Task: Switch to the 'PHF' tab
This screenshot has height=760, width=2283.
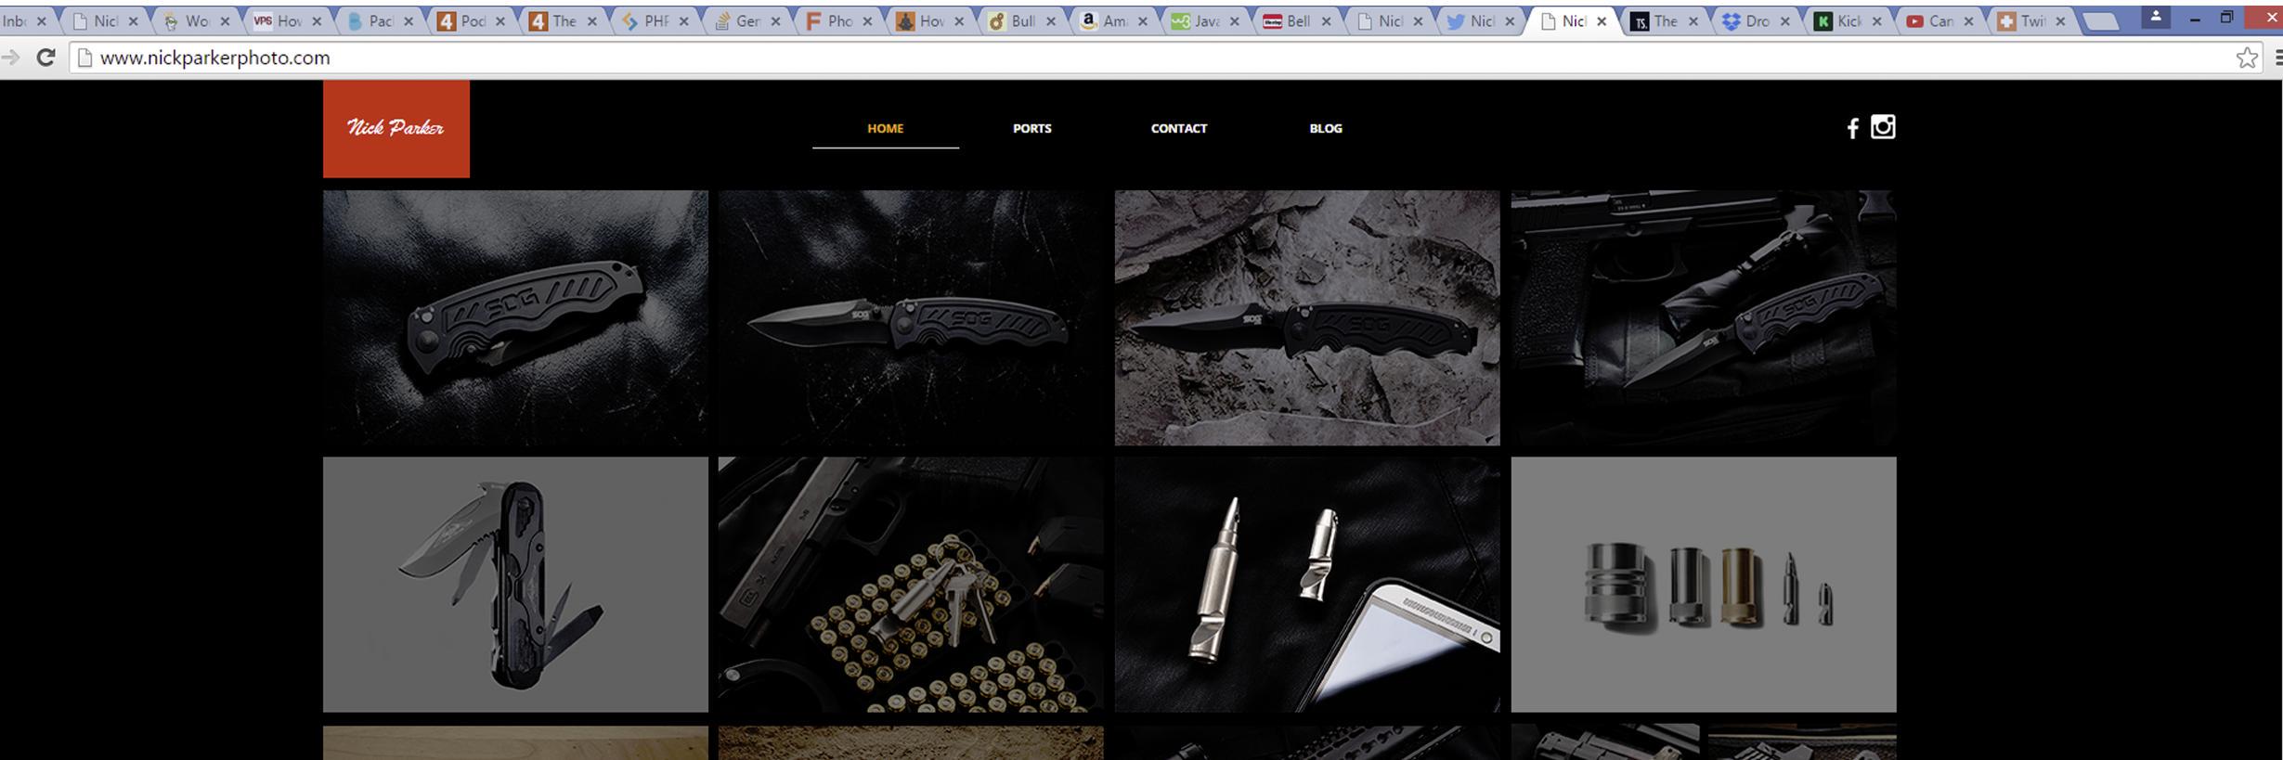Action: tap(654, 21)
